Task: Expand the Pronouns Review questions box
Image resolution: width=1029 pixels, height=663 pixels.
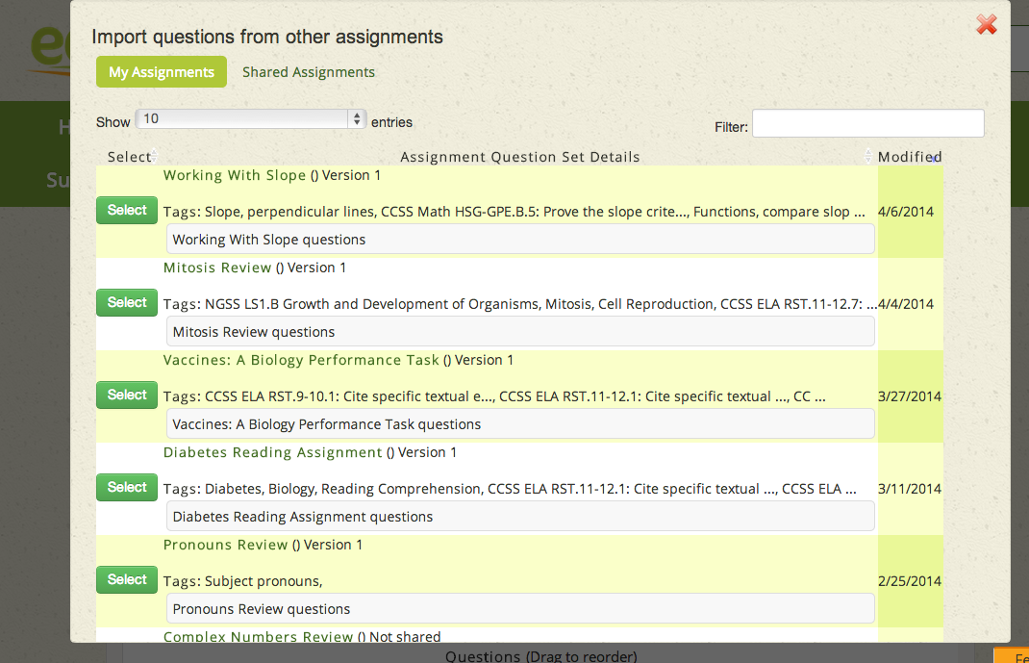Action: point(520,608)
